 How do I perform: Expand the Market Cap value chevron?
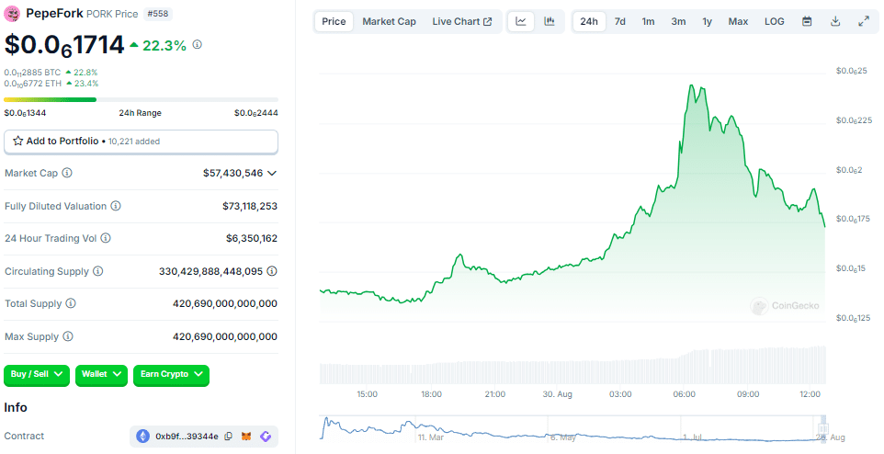[272, 173]
